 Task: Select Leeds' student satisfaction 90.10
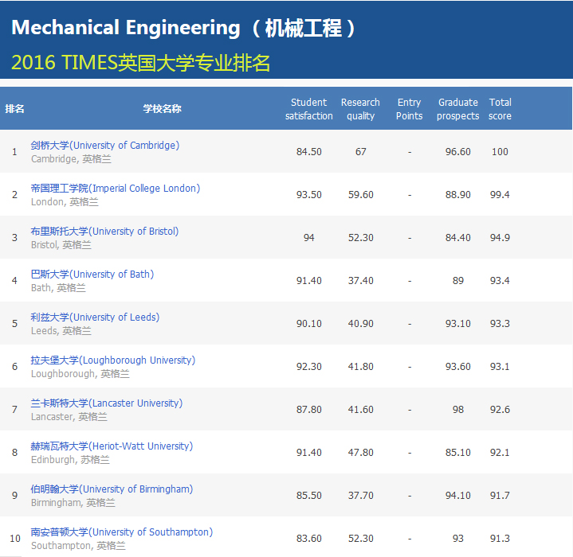308,324
